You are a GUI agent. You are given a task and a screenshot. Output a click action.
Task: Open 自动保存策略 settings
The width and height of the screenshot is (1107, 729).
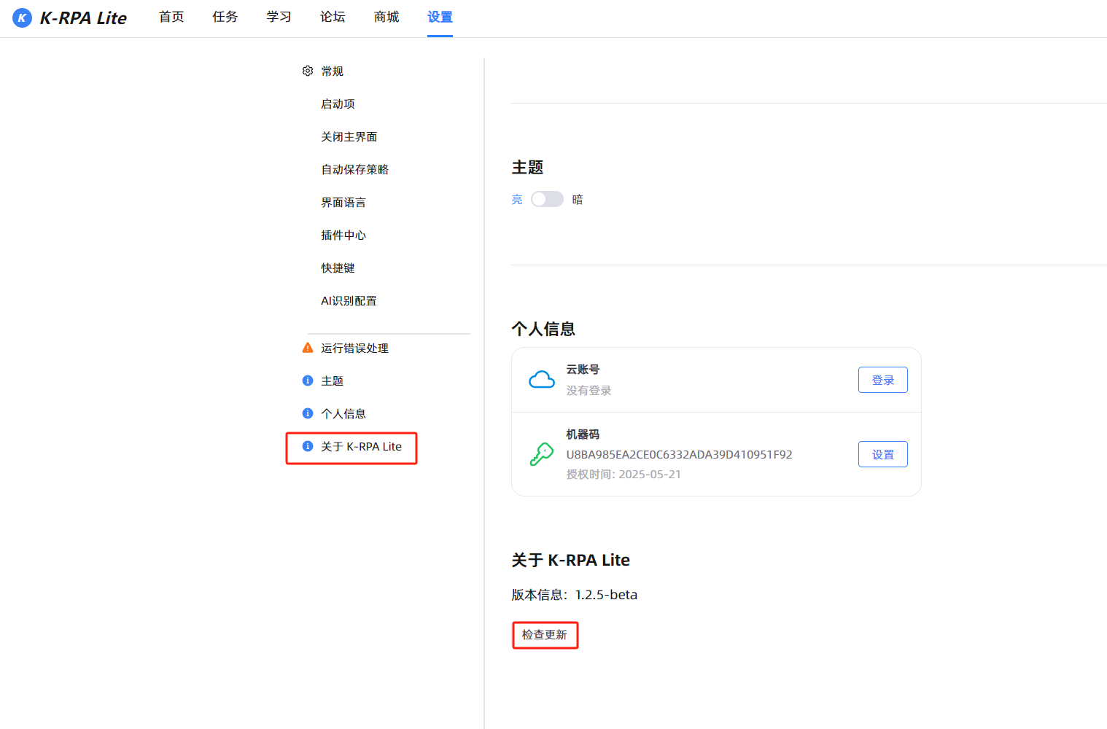click(355, 169)
